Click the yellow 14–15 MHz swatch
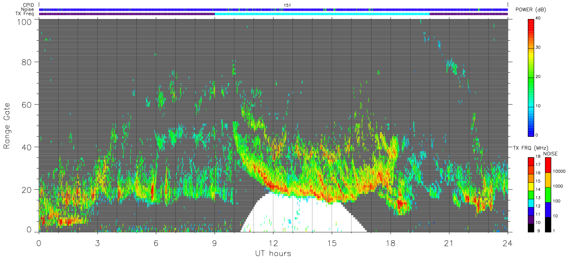This screenshot has height=263, width=571. 531,186
